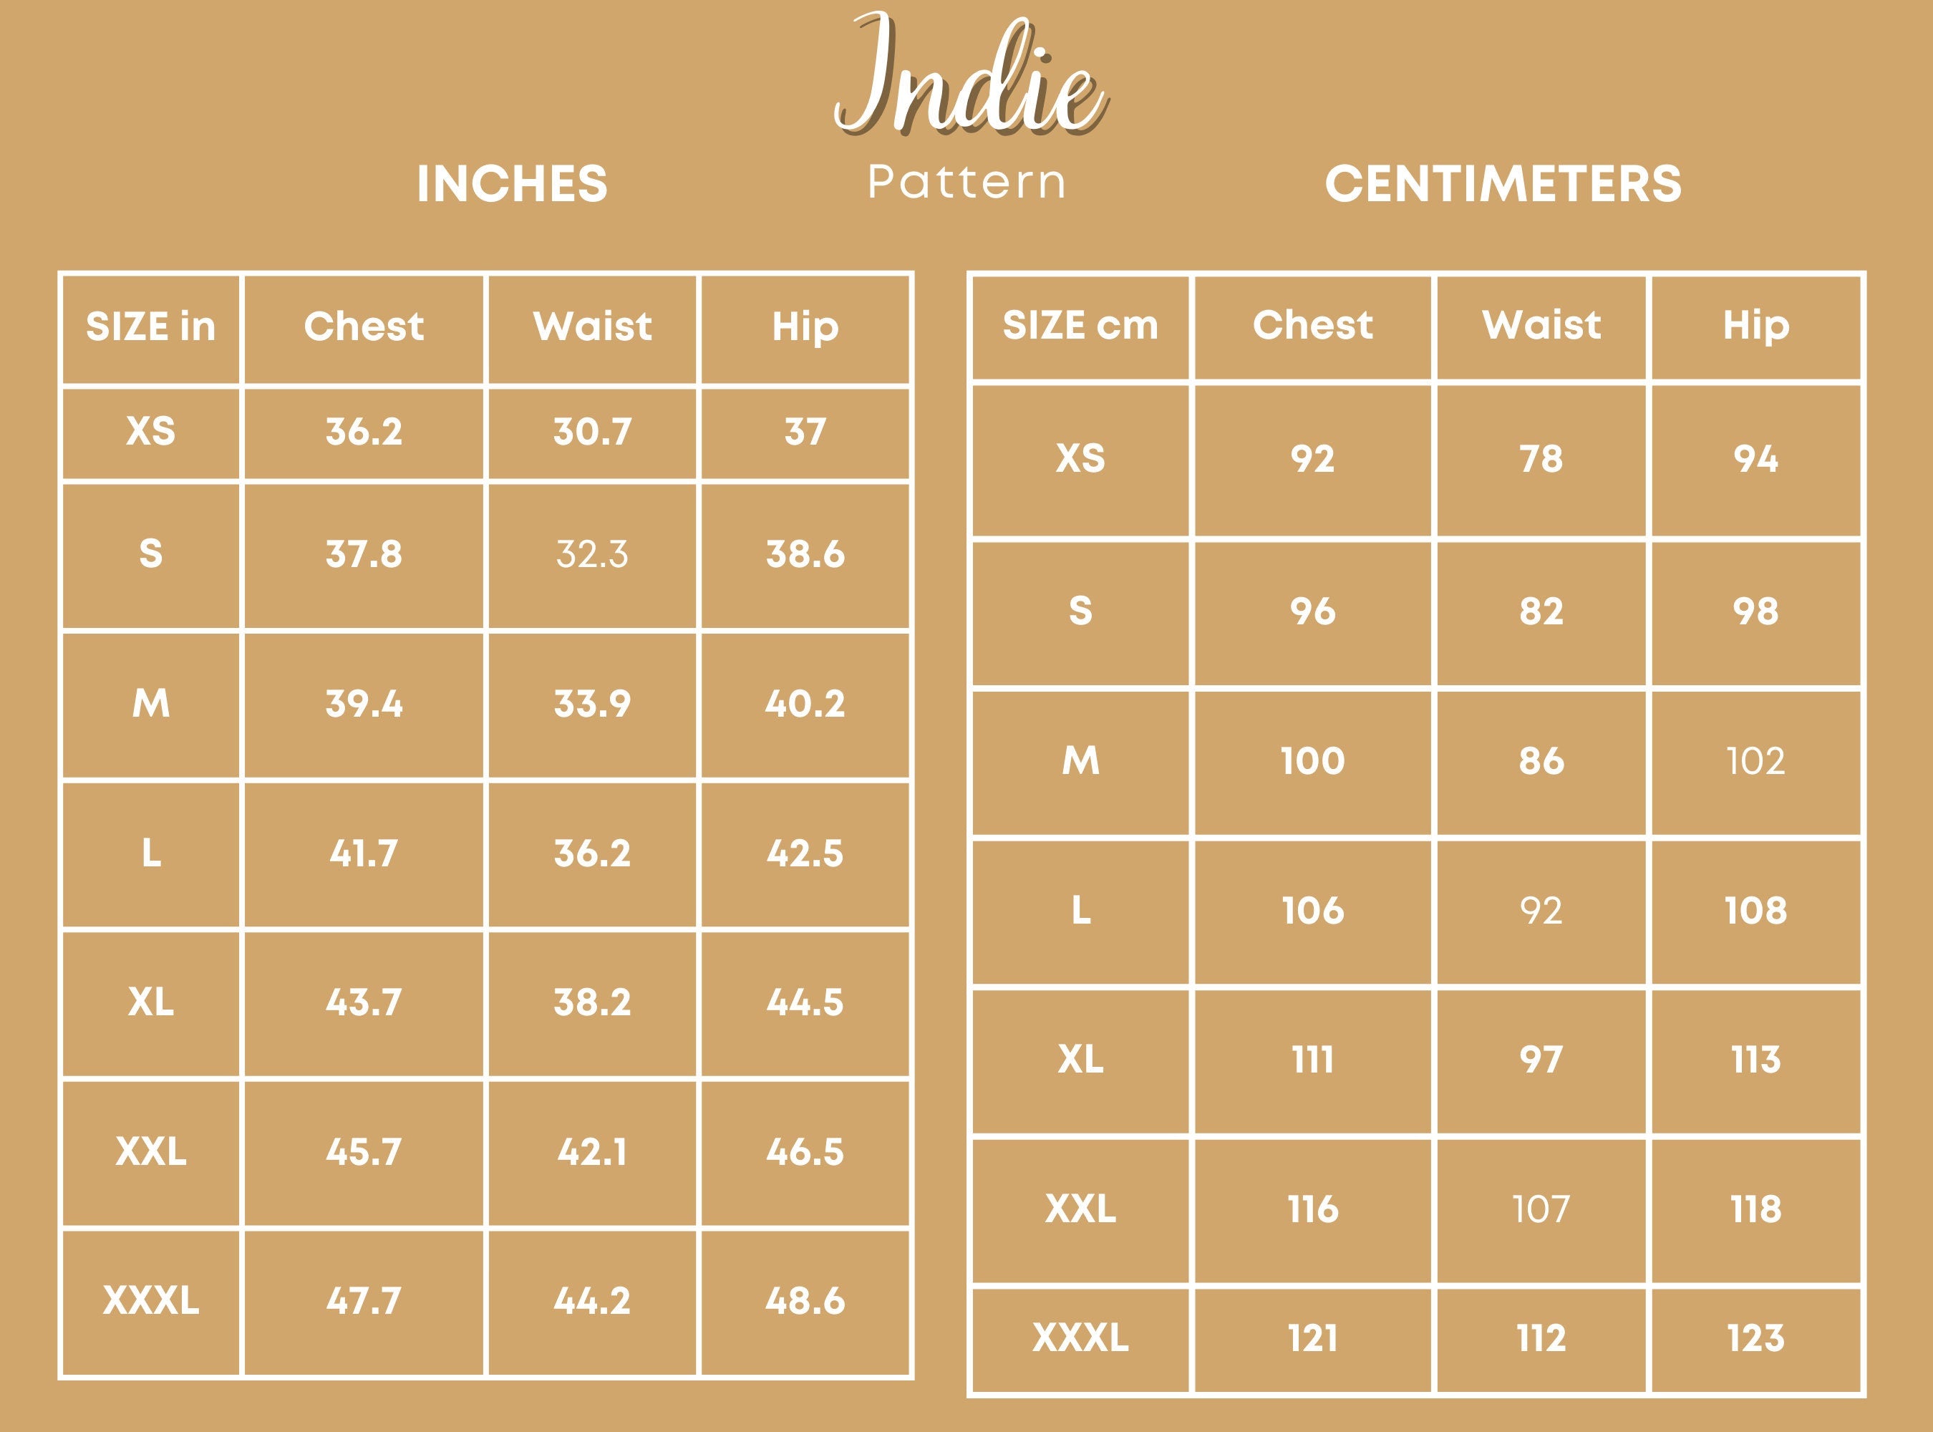The width and height of the screenshot is (1933, 1432).
Task: Click the 123 hip value for XXXL
Action: point(1755,1337)
